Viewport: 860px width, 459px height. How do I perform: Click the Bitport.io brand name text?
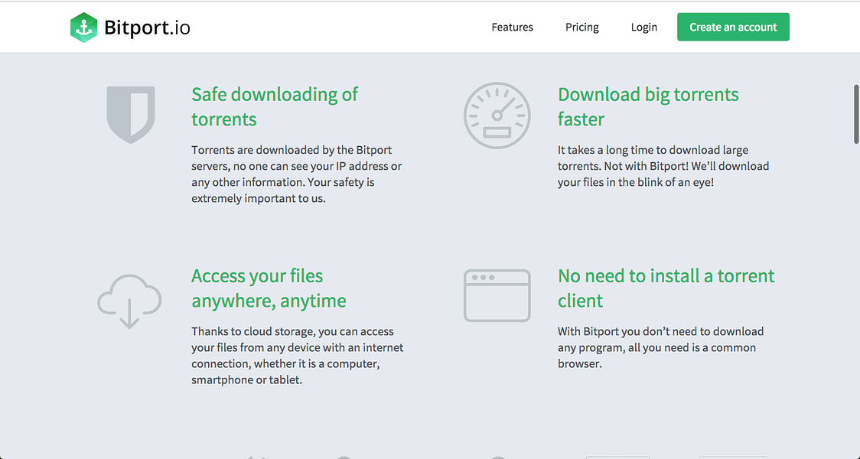[147, 28]
